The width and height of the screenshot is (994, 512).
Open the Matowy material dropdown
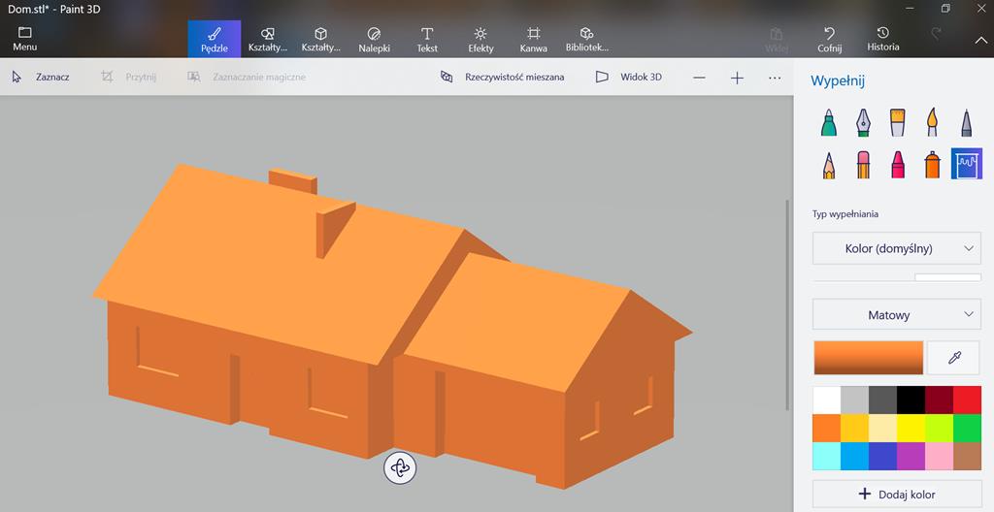896,315
